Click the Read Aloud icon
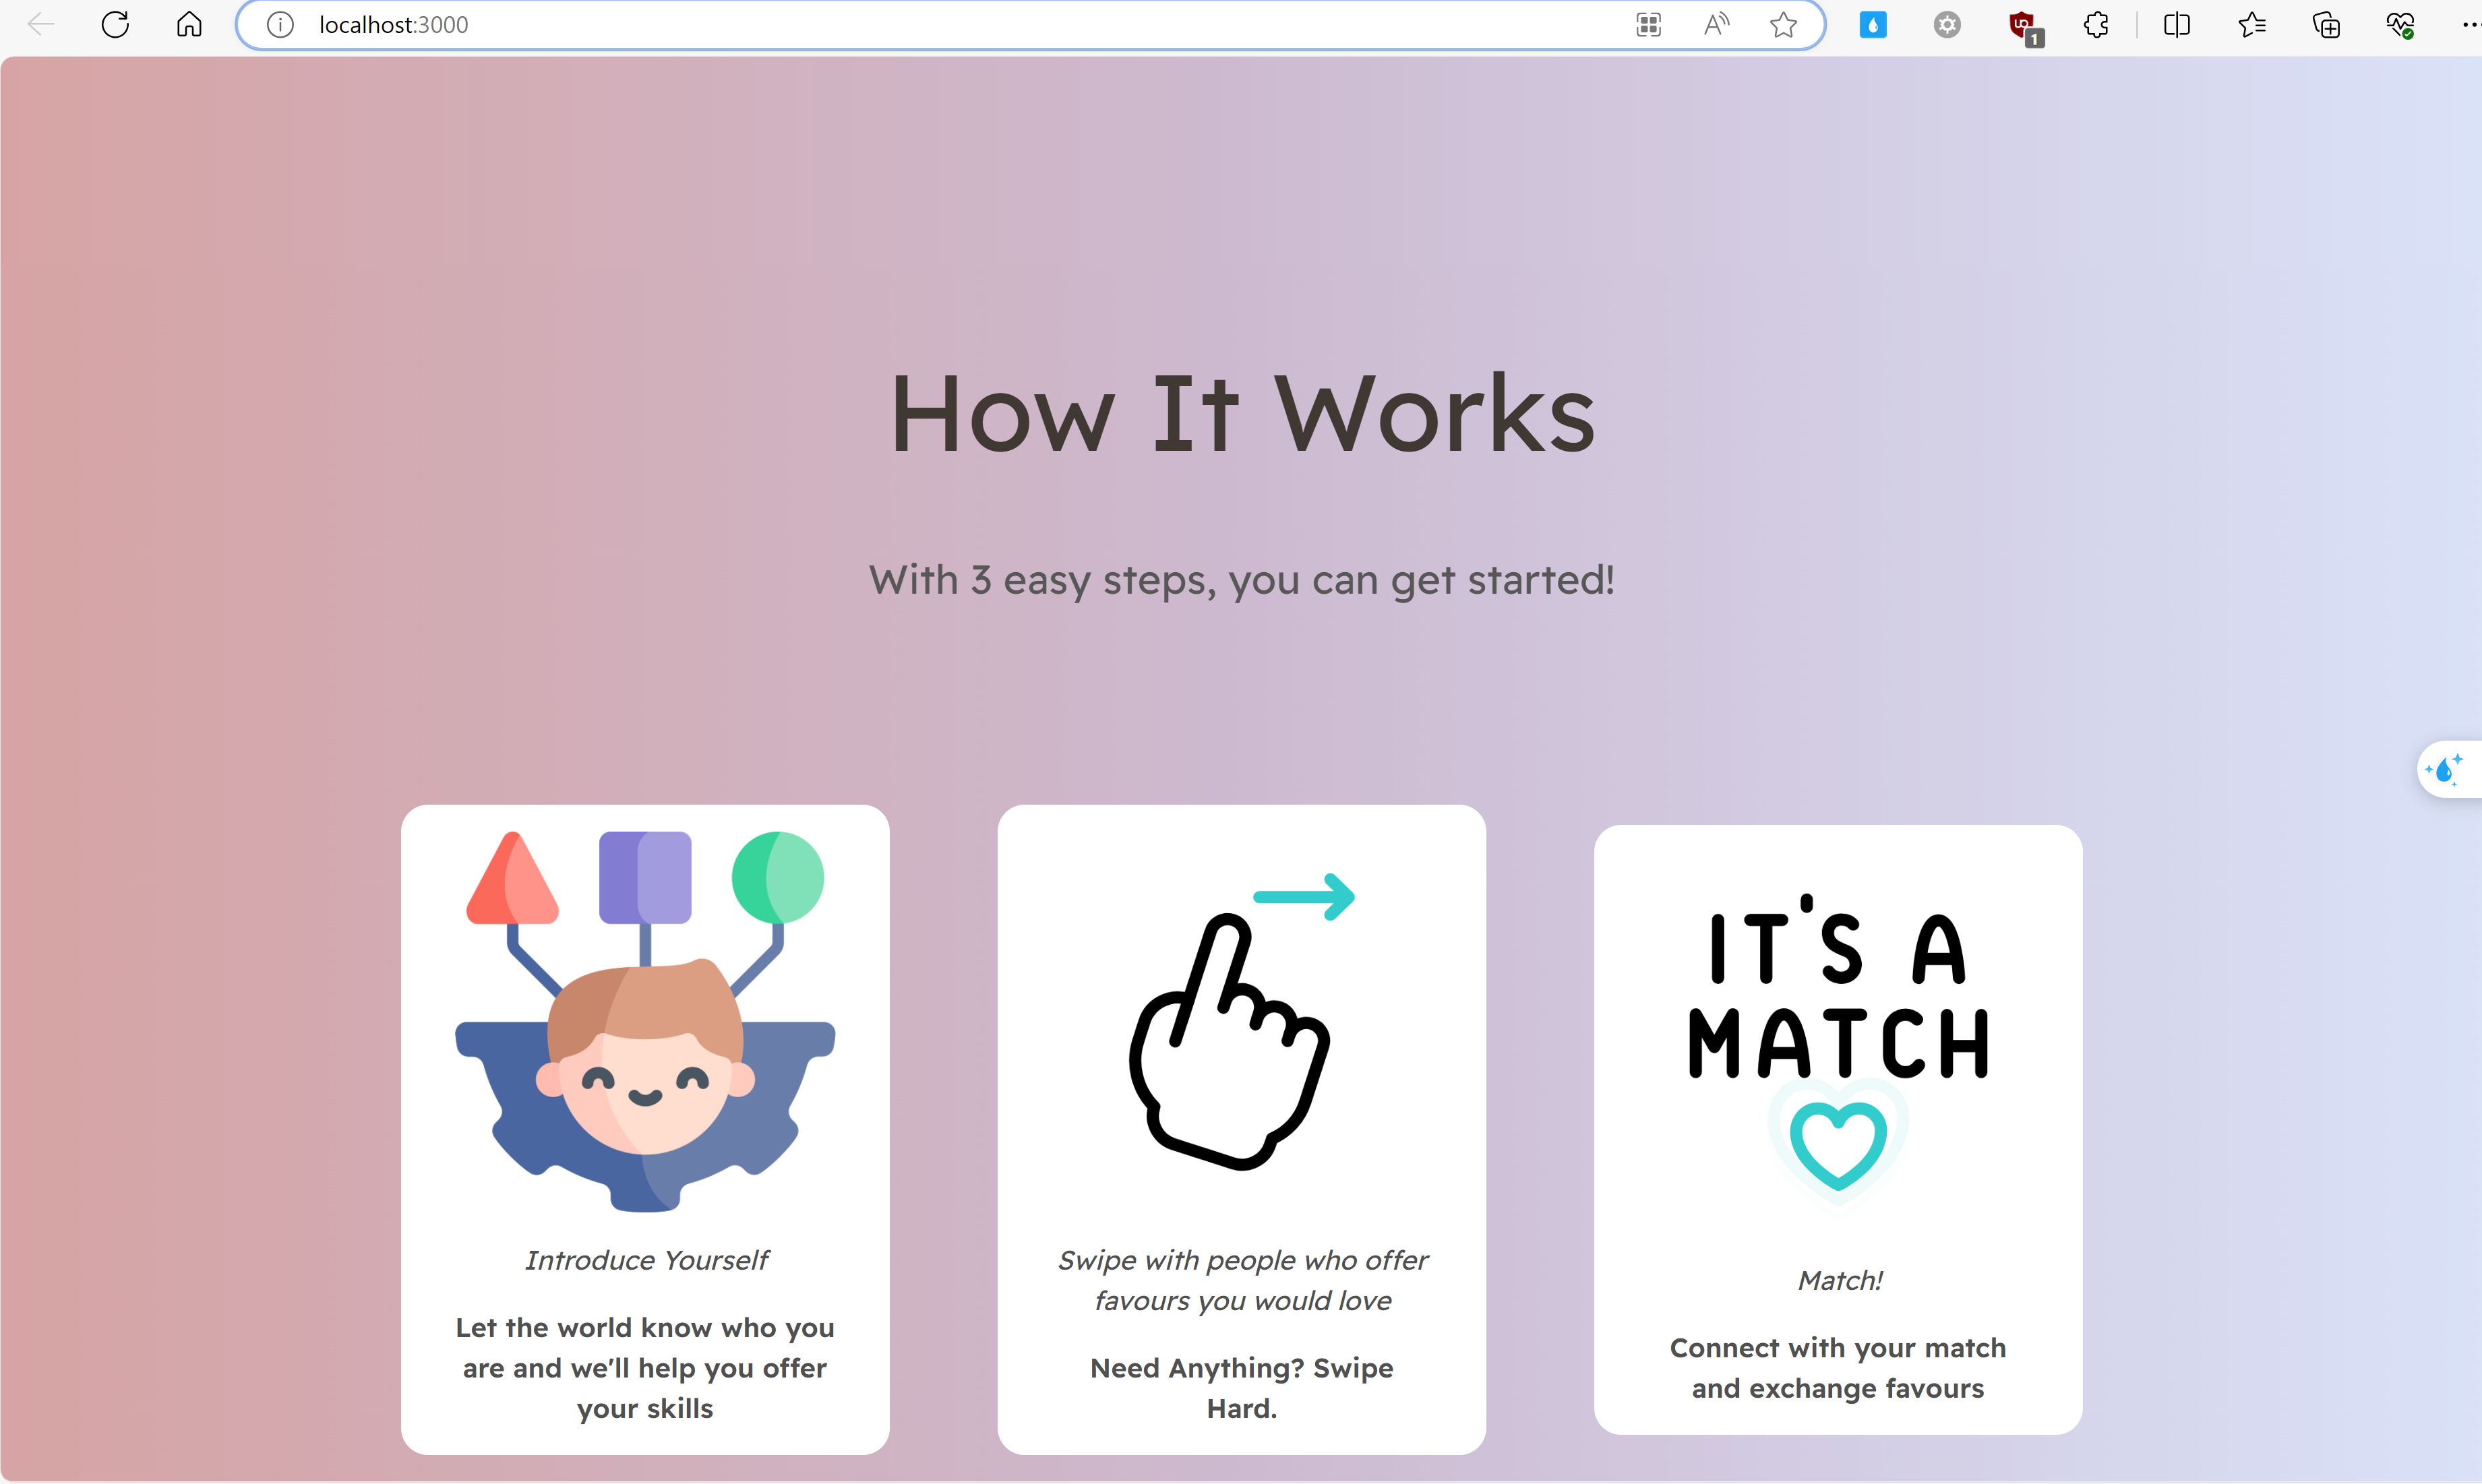This screenshot has height=1484, width=2482. coord(1716,24)
